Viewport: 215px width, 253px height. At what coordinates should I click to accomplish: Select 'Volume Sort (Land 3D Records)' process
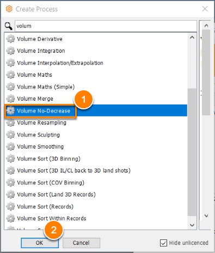pyautogui.click(x=96, y=194)
